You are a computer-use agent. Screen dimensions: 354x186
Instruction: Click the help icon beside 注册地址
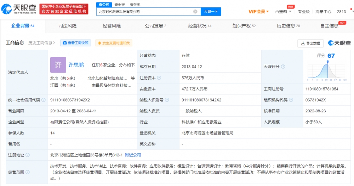[x=28, y=155]
